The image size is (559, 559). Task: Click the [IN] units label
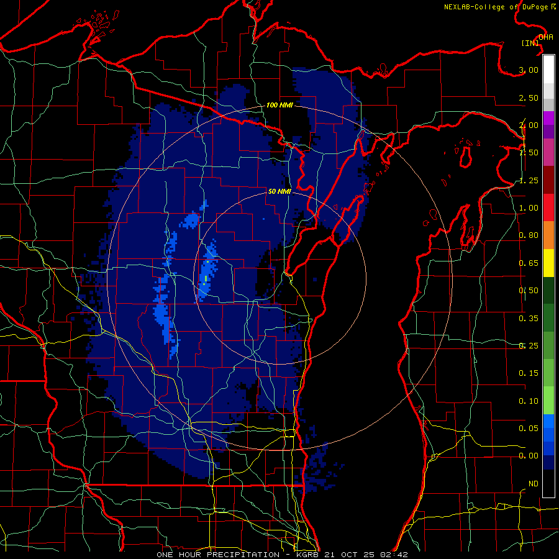[530, 43]
